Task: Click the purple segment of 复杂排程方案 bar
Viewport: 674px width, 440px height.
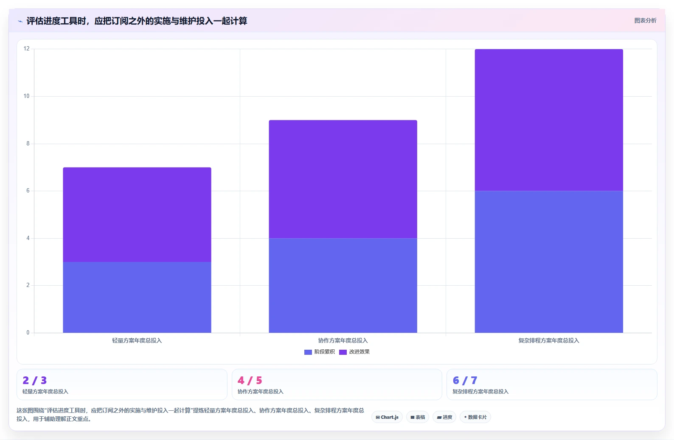Action: point(549,120)
